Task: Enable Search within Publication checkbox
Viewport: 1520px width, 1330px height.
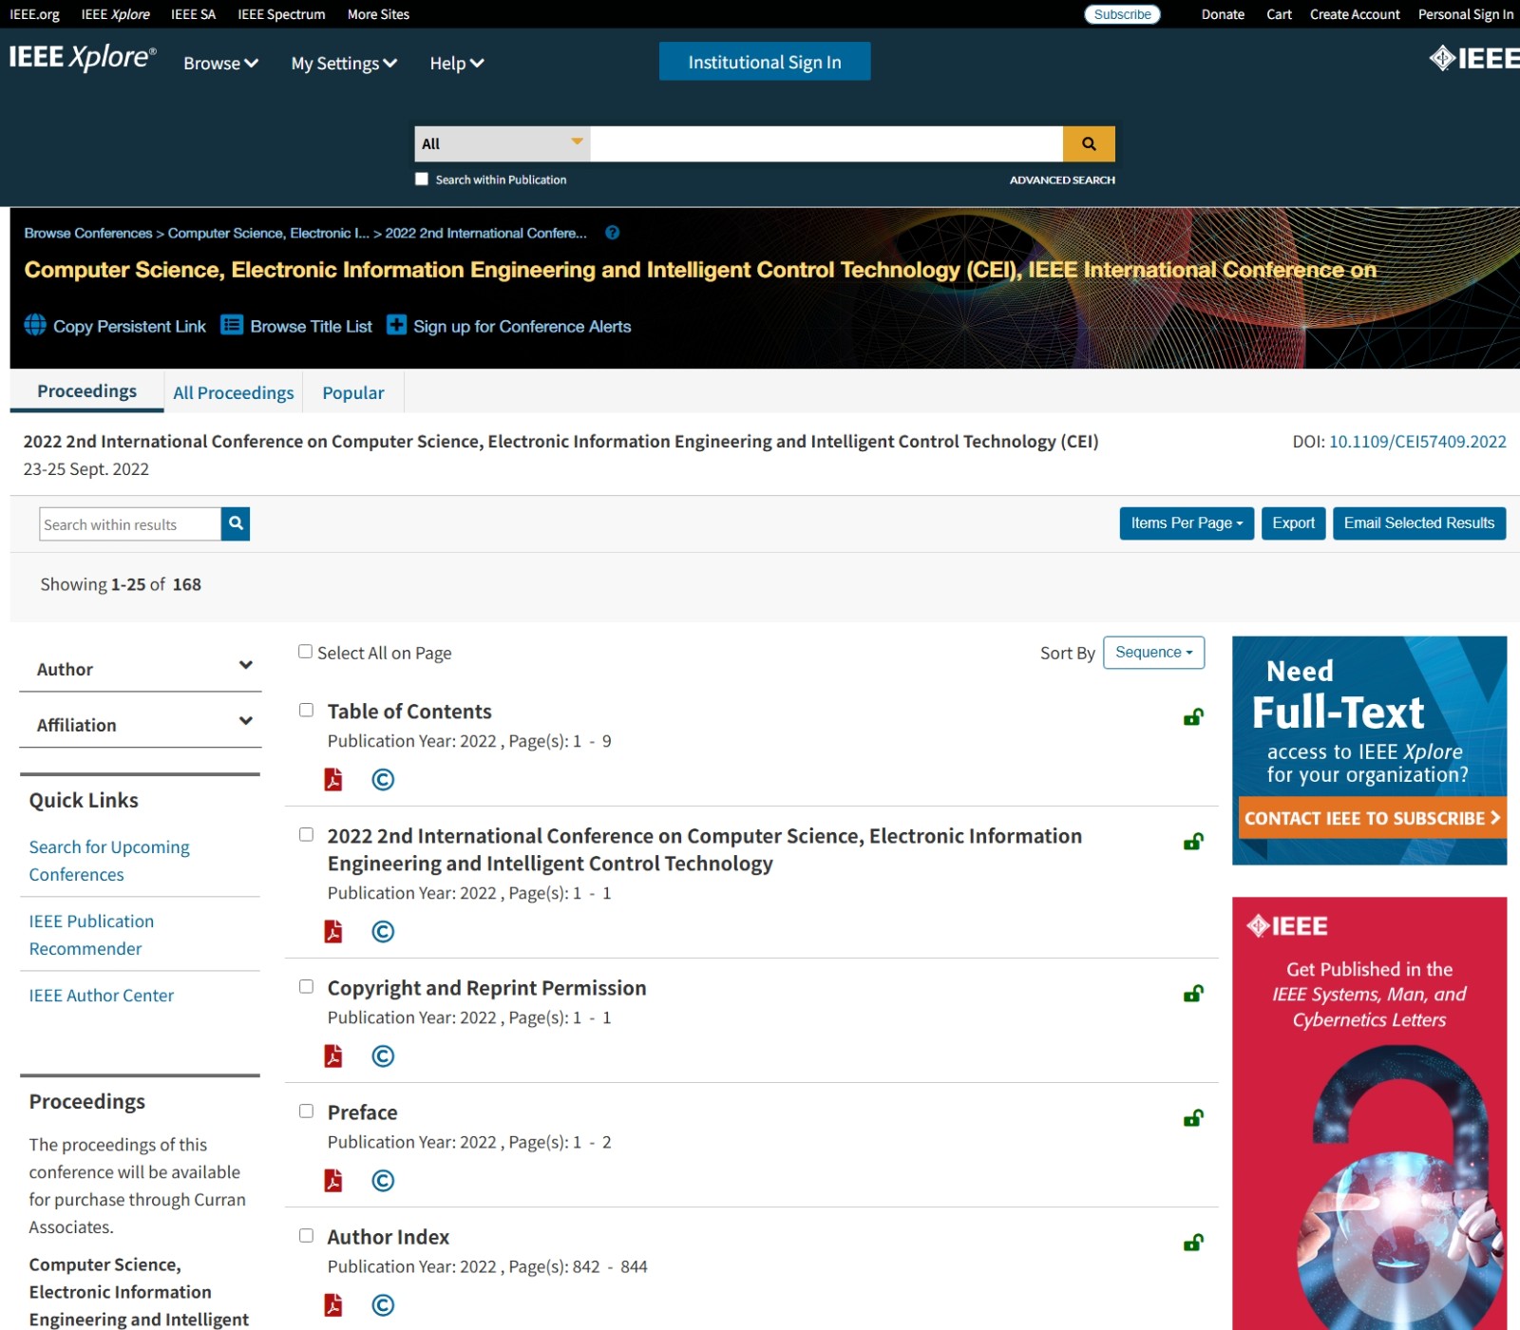Action: click(422, 180)
